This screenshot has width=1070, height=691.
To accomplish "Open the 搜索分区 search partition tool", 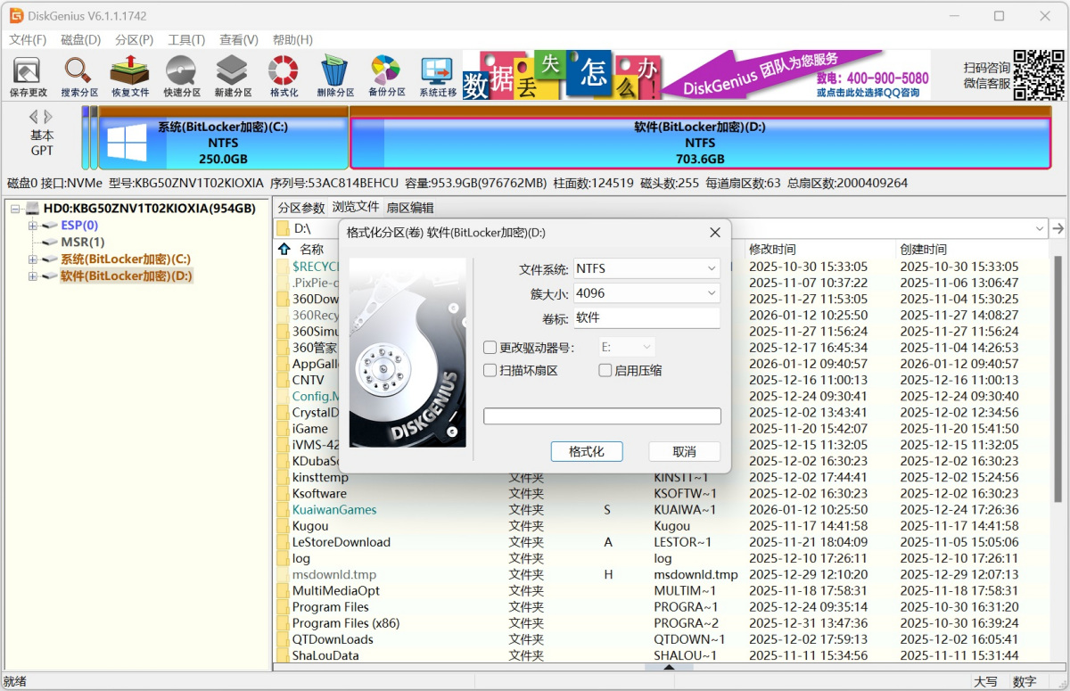I will point(79,76).
